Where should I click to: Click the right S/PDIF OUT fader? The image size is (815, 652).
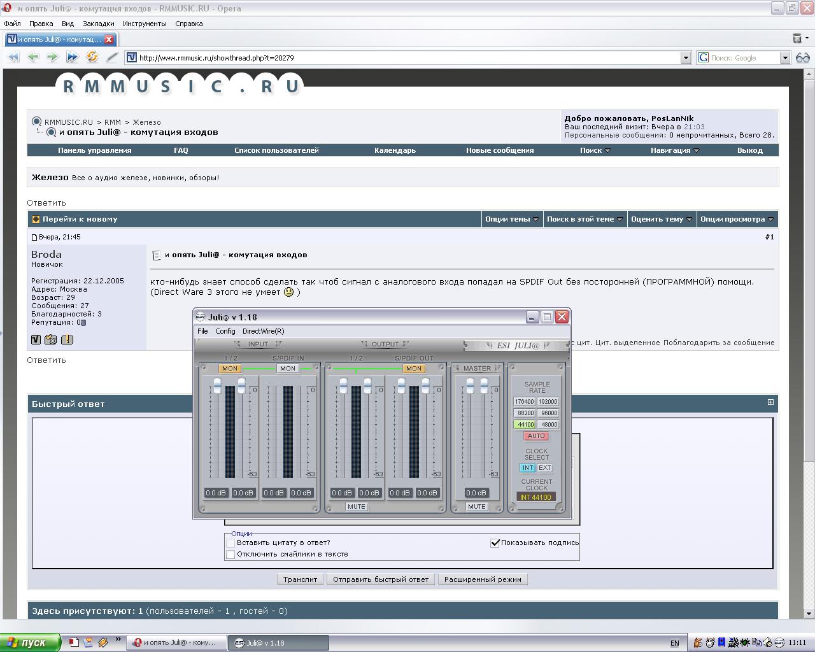(425, 385)
